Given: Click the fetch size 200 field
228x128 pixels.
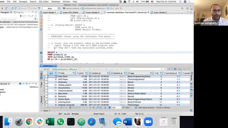Looking at the screenshot, I should 116,108.
